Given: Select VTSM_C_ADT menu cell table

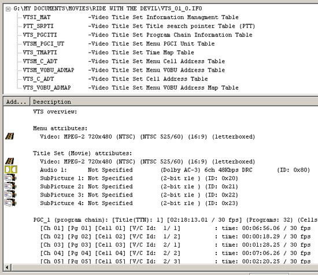Looking at the screenshot, I should coord(40,61).
